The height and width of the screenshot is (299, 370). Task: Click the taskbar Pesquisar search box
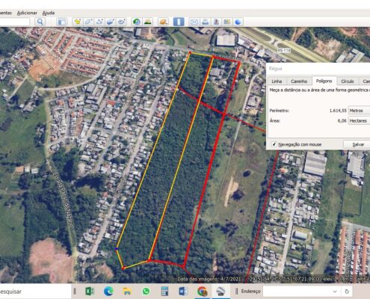[x=35, y=292]
